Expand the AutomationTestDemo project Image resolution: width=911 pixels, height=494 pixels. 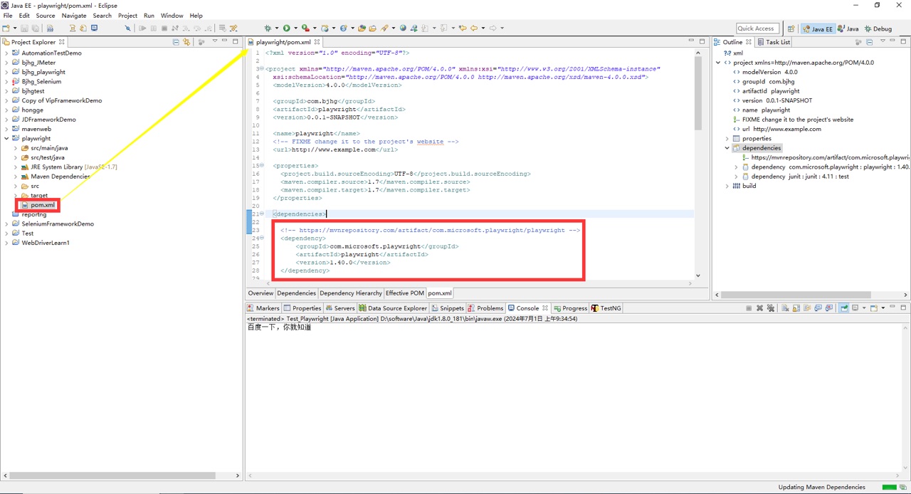6,53
